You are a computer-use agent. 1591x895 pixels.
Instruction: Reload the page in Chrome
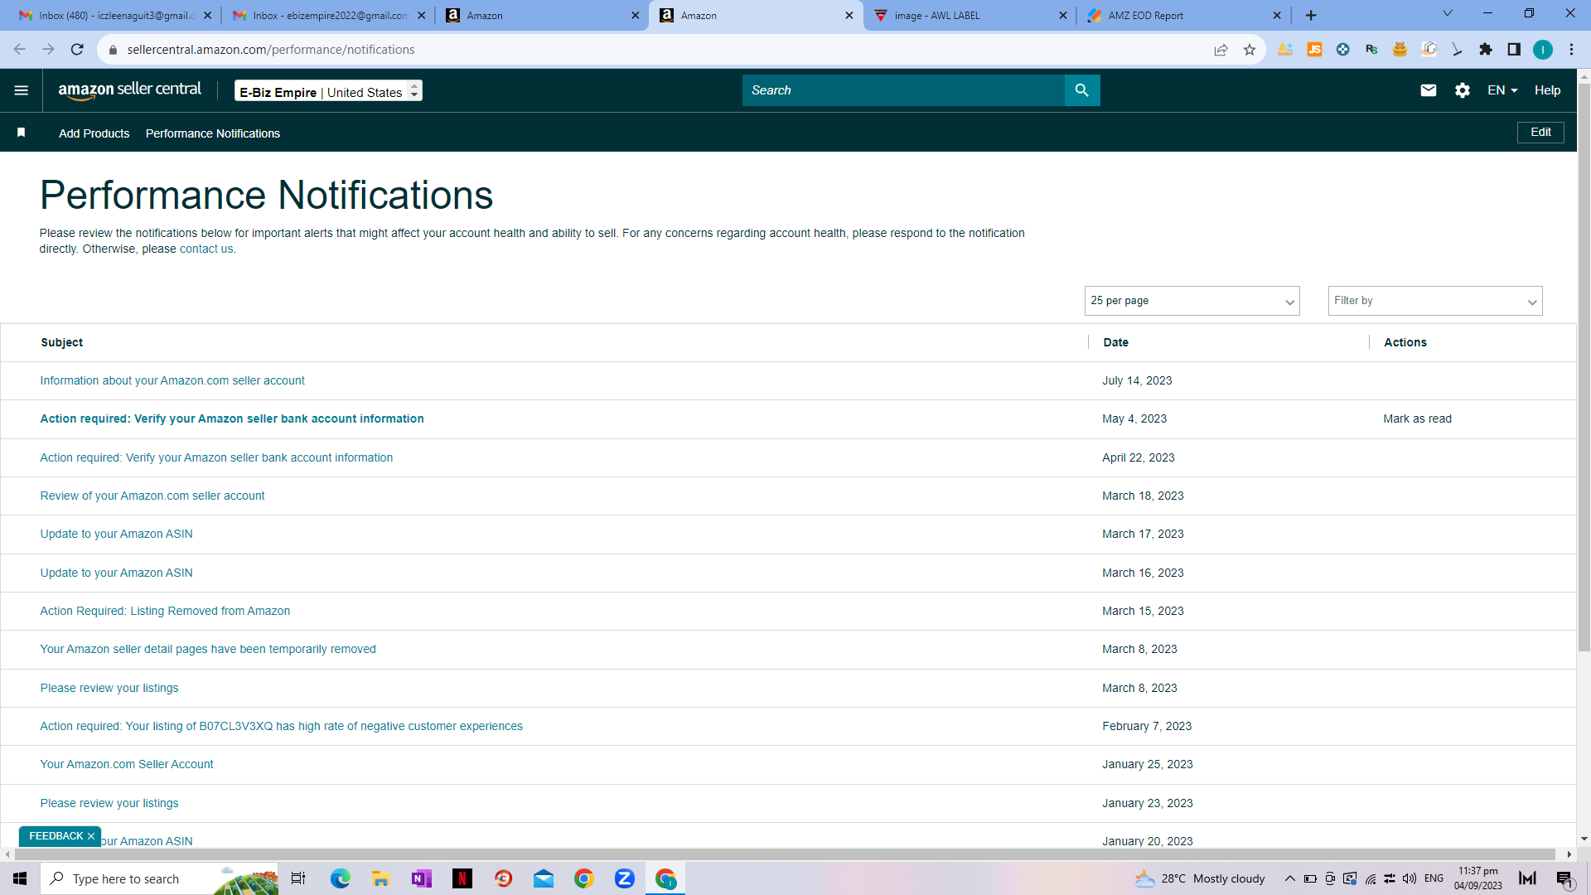(x=77, y=50)
